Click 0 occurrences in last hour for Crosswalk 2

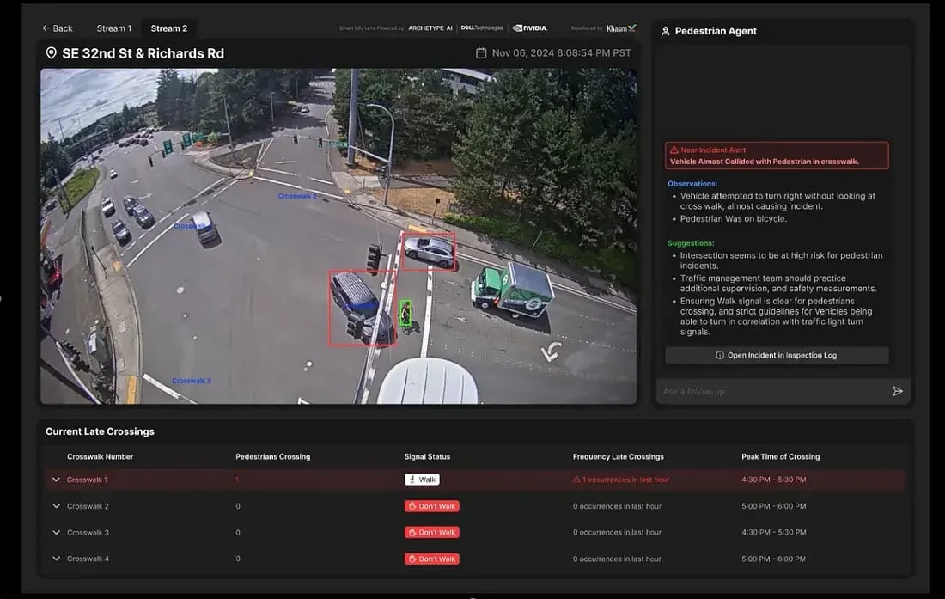[617, 506]
